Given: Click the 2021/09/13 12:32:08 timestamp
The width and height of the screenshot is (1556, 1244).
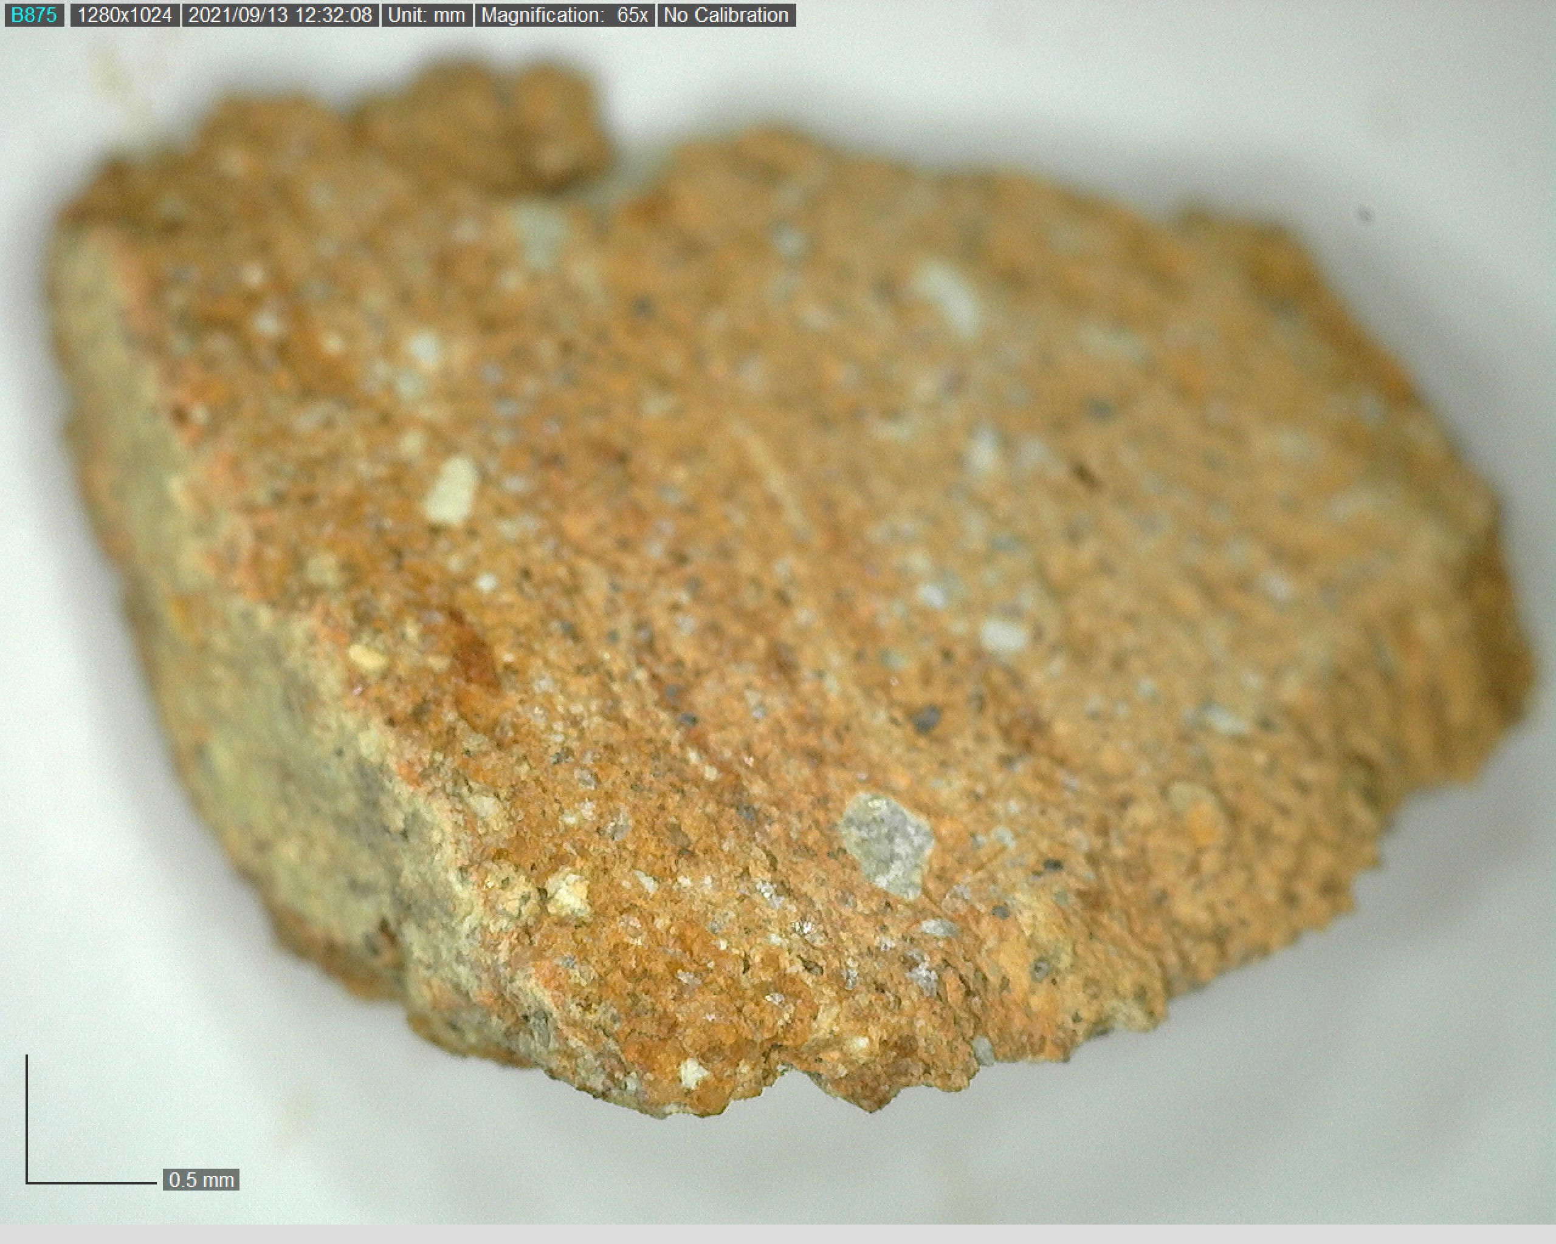Looking at the screenshot, I should coord(280,15).
